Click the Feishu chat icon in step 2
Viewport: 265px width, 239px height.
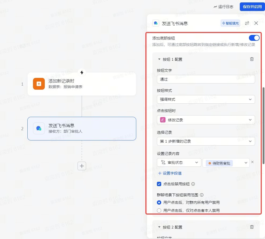39,128
